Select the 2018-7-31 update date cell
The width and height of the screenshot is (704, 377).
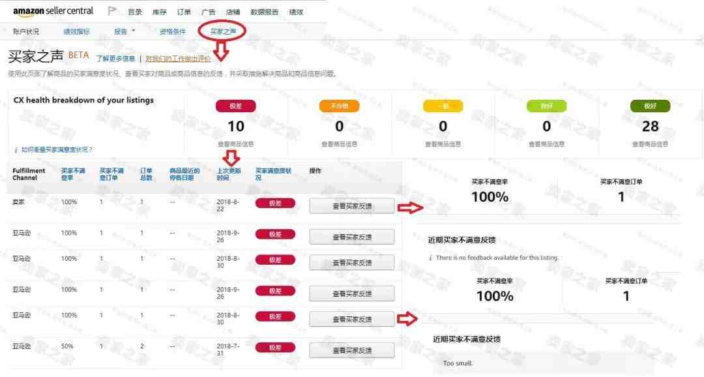click(228, 350)
